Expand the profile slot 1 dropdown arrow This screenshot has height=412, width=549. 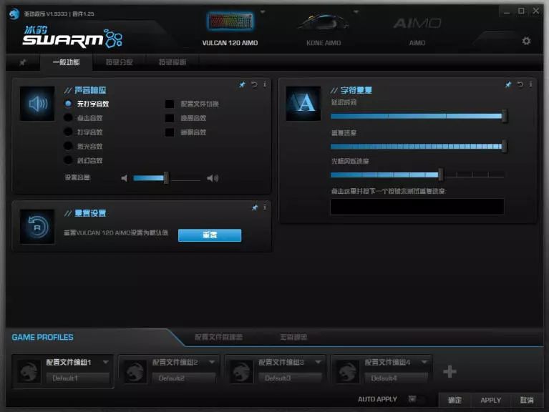click(106, 362)
